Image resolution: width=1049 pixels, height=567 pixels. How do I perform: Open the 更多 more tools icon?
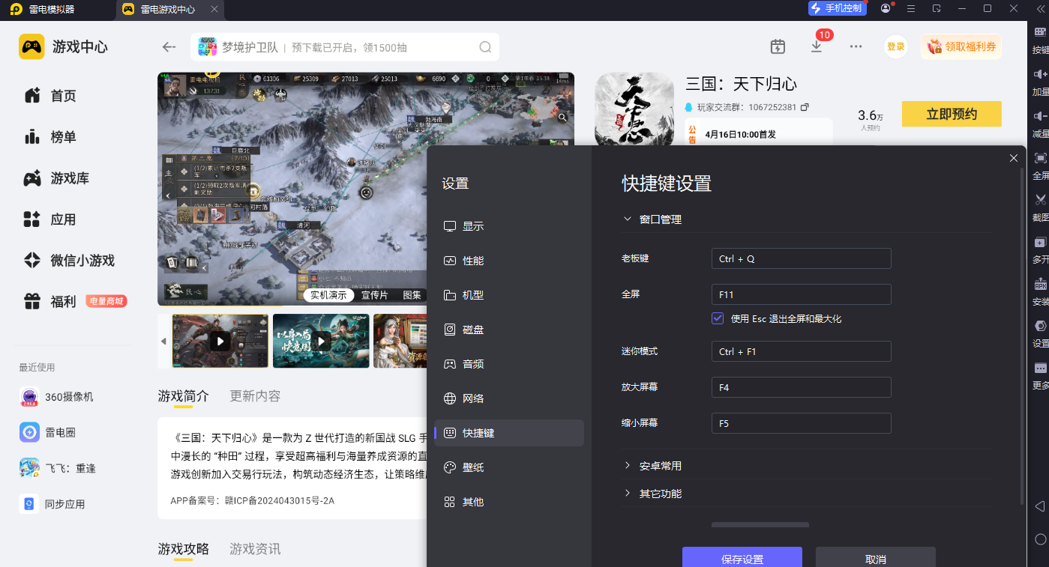point(1040,369)
